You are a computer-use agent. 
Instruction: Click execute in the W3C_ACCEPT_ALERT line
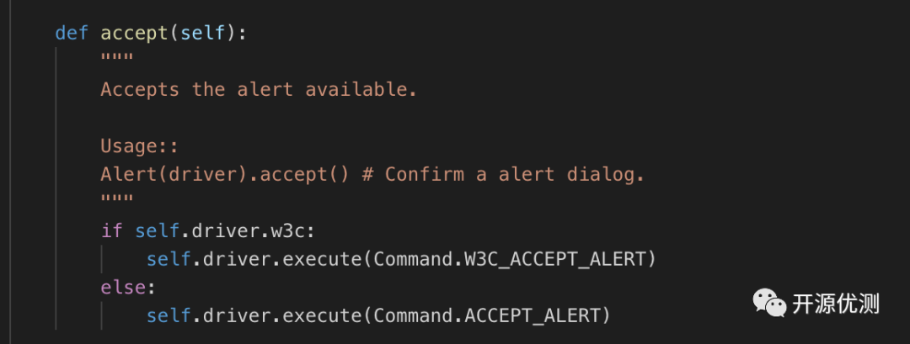click(322, 259)
